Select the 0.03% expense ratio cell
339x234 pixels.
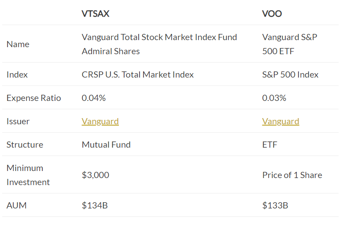pyautogui.click(x=274, y=98)
